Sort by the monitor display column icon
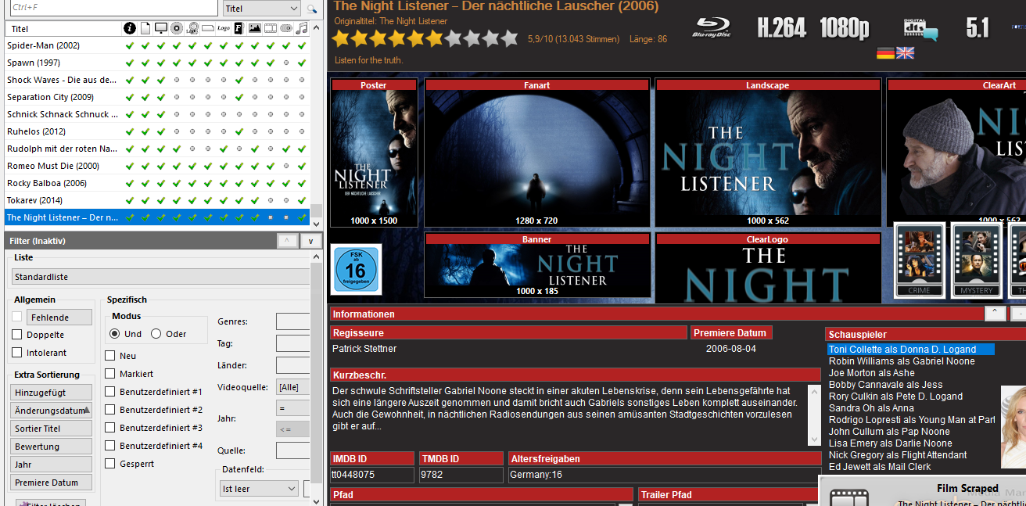The width and height of the screenshot is (1026, 506). tap(161, 29)
